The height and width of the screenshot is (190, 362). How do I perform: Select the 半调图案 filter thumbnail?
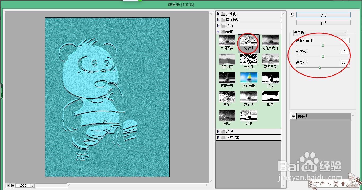[227, 40]
